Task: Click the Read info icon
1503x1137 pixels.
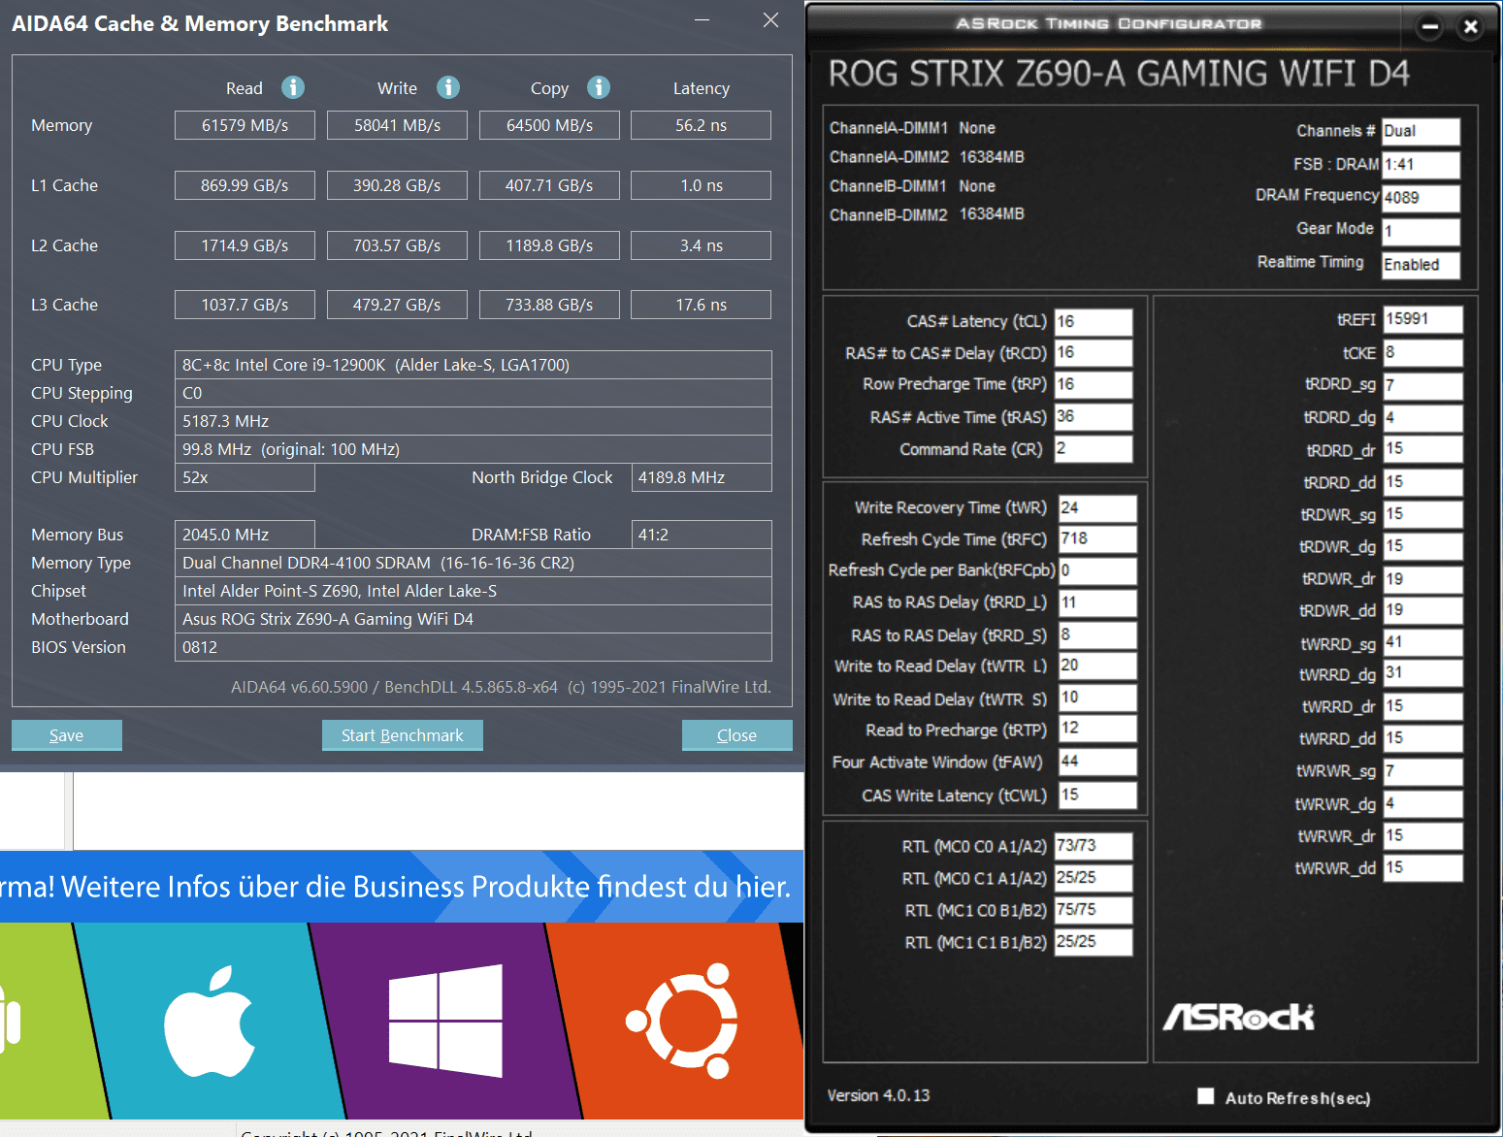Action: pyautogui.click(x=293, y=87)
